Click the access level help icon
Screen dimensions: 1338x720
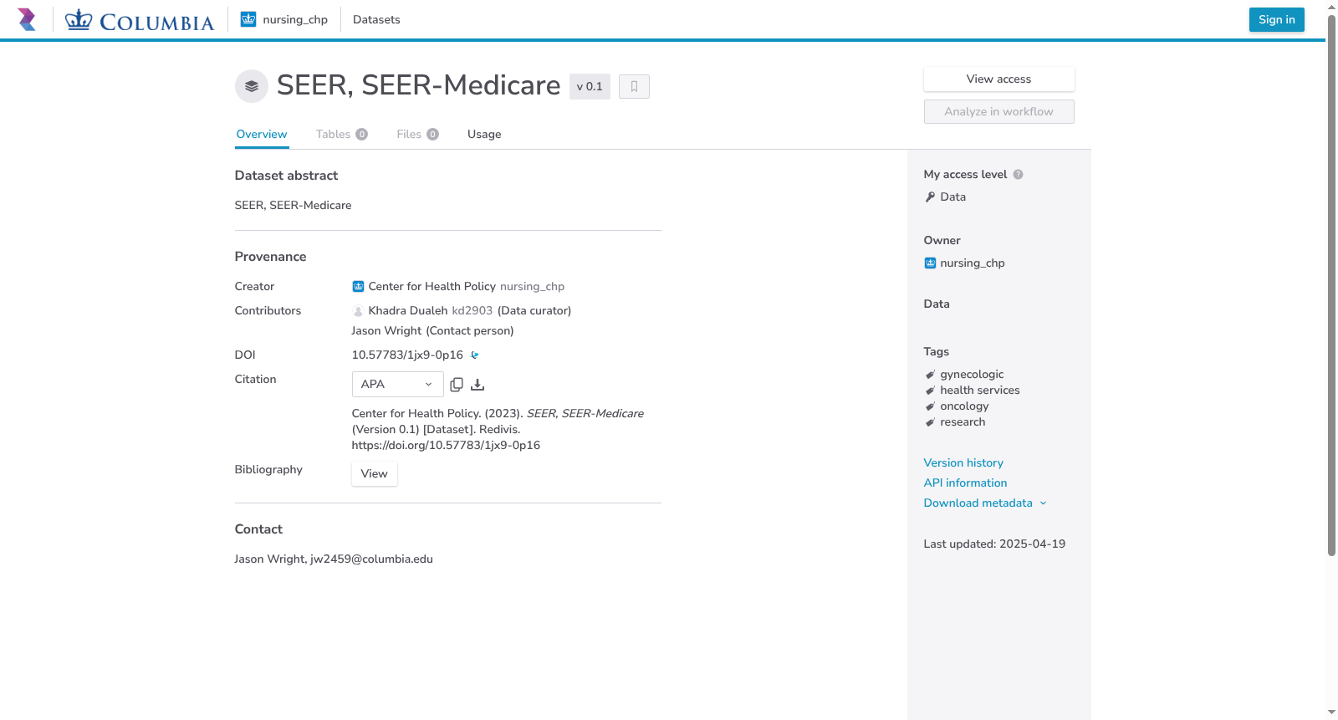[1018, 175]
